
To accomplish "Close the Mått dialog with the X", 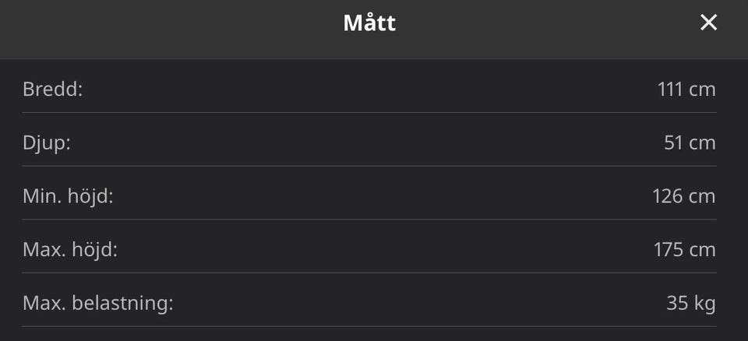I will 708,23.
